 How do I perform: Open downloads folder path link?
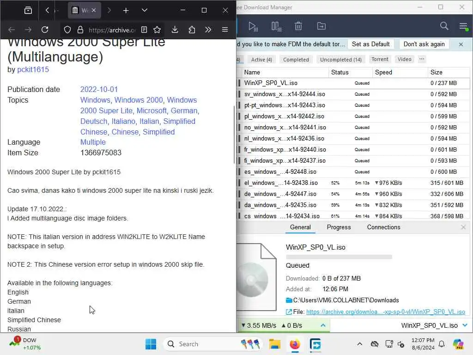[346, 300]
